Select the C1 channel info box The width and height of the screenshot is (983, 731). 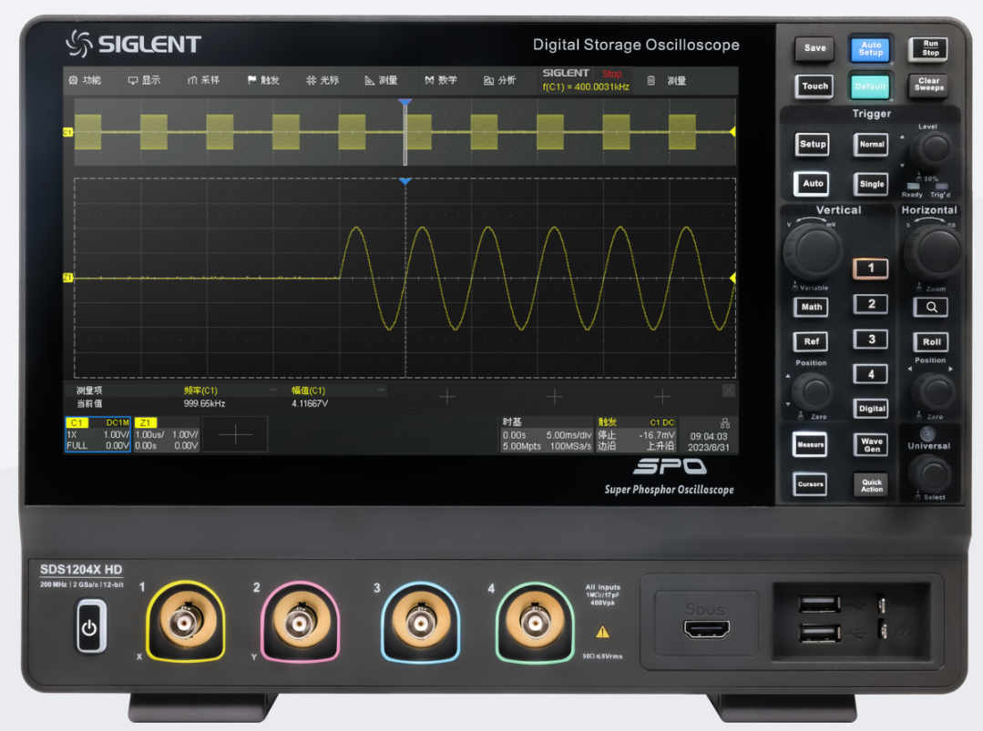pyautogui.click(x=97, y=434)
